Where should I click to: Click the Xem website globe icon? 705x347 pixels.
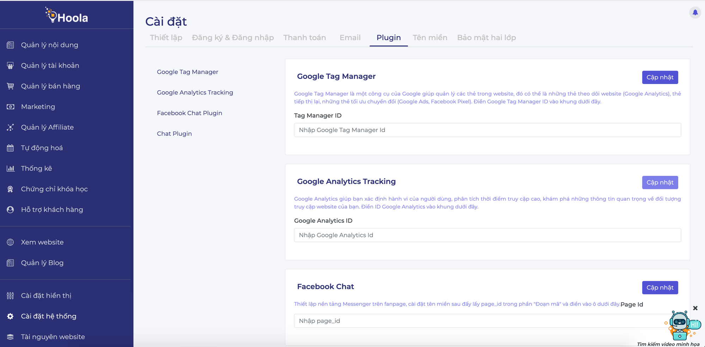[x=10, y=242]
